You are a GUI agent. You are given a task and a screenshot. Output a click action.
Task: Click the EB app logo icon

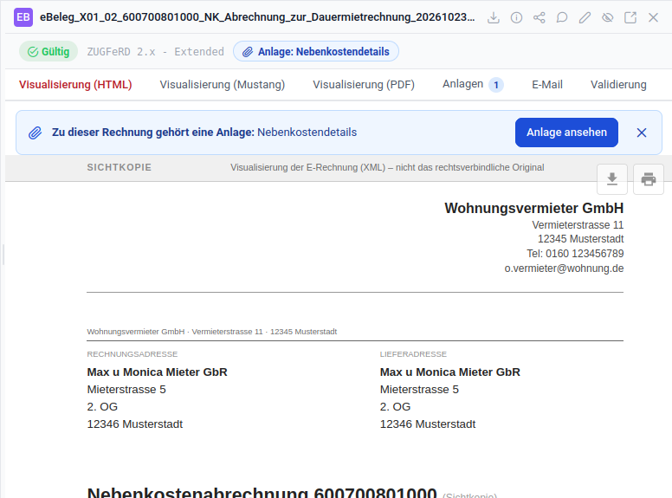pos(23,17)
